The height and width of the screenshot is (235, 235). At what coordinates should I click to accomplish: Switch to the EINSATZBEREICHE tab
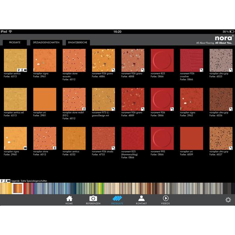click(x=78, y=43)
